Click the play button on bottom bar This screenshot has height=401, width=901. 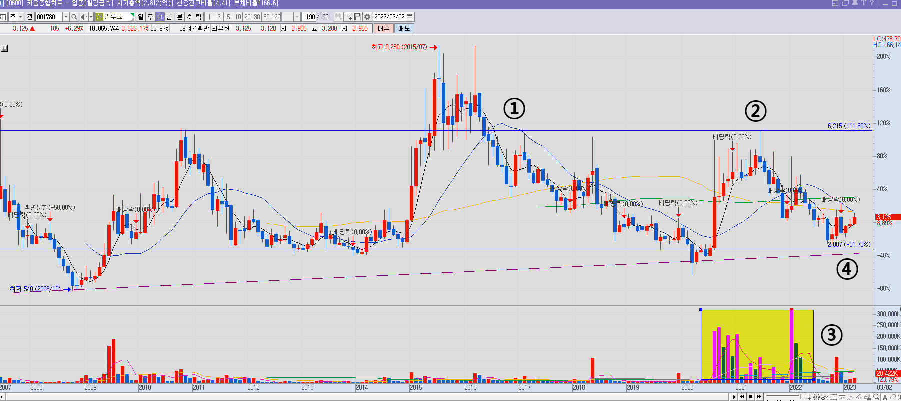(x=734, y=397)
